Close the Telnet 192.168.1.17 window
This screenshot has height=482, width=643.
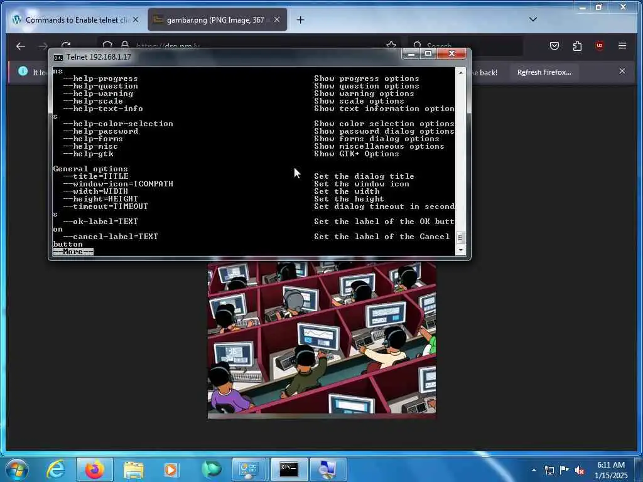[452, 54]
